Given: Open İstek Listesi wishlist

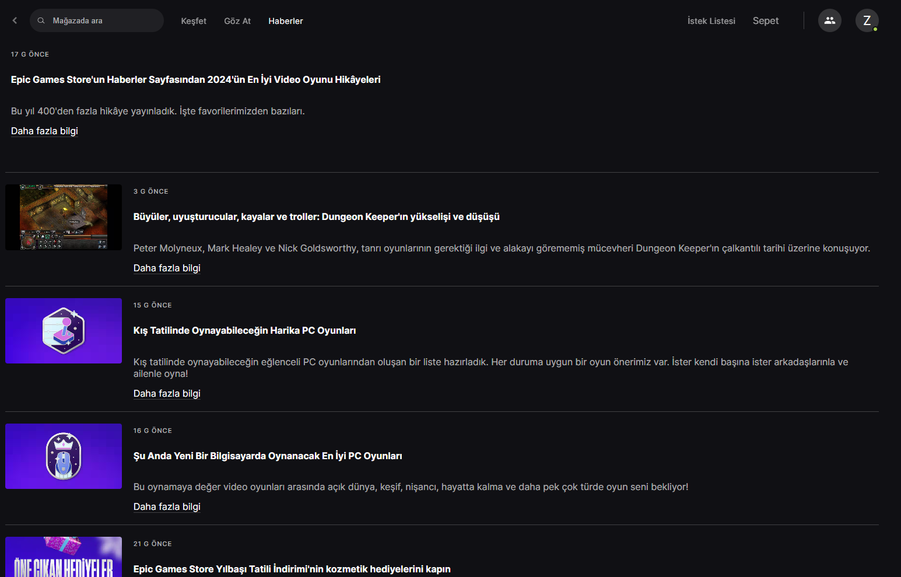Looking at the screenshot, I should coord(711,21).
